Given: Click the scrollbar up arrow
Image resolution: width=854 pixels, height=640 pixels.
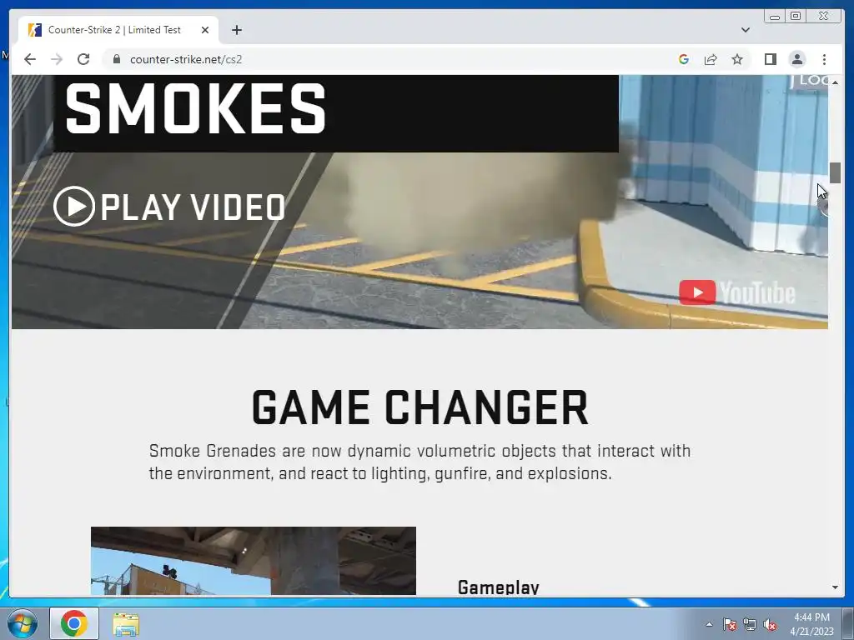Looking at the screenshot, I should click(x=836, y=82).
